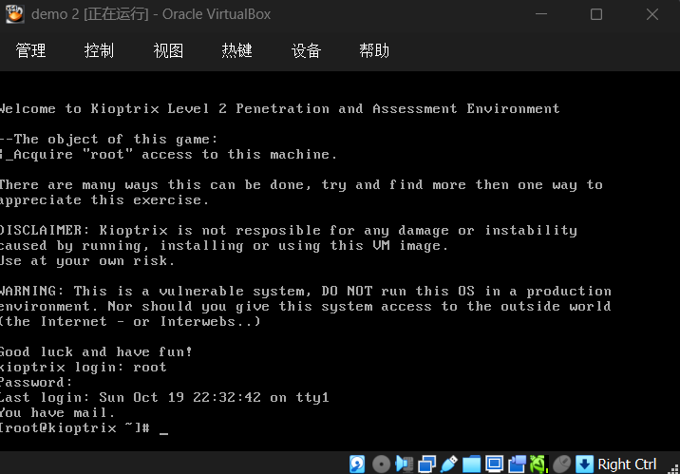Open the 设备 menu
Viewport: 680px width, 474px height.
point(306,51)
